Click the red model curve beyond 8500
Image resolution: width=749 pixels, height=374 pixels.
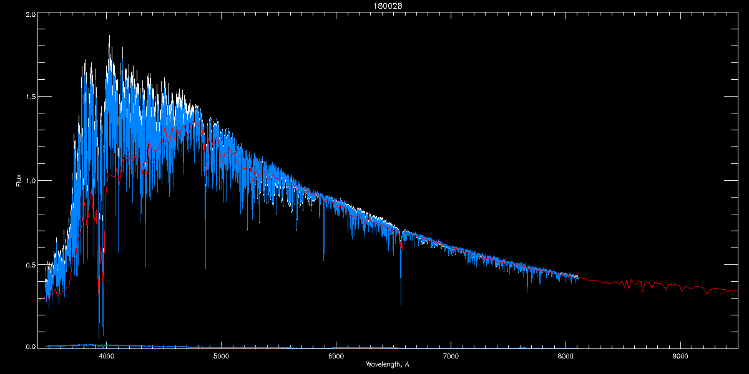coord(655,285)
